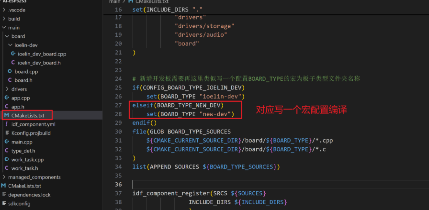Click C++ icon beside main.cpp
Image resolution: width=429 pixels, height=210 pixels.
click(x=7, y=142)
